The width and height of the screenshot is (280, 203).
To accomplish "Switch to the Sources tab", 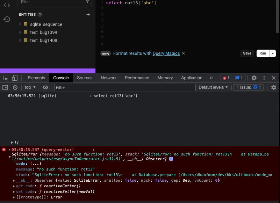I will coord(84,78).
